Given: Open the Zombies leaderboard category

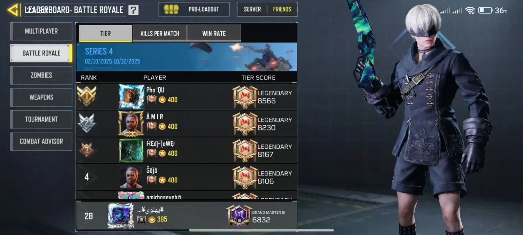Looking at the screenshot, I should tap(41, 75).
